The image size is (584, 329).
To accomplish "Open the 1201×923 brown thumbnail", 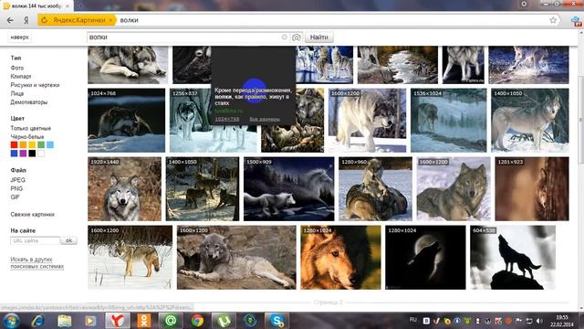I will coord(532,189).
